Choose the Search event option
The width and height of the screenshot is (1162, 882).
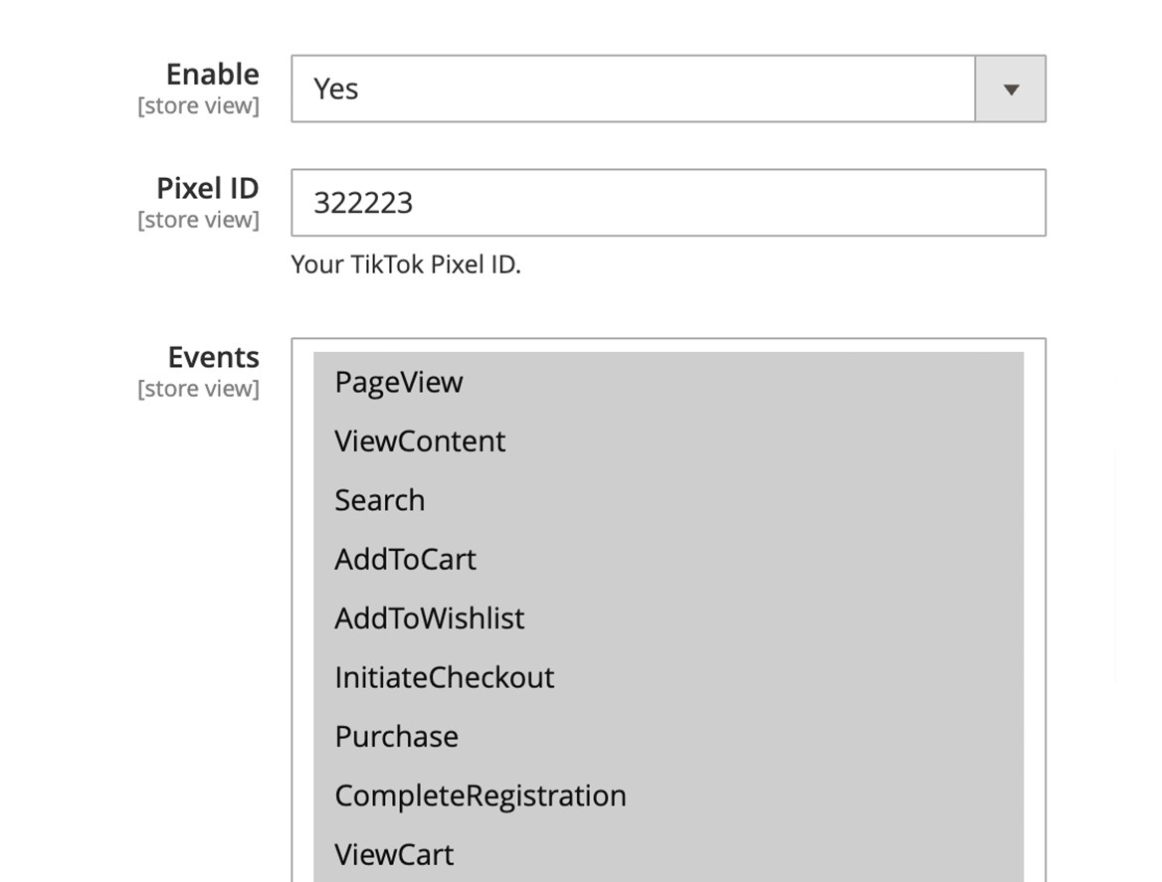click(x=380, y=500)
